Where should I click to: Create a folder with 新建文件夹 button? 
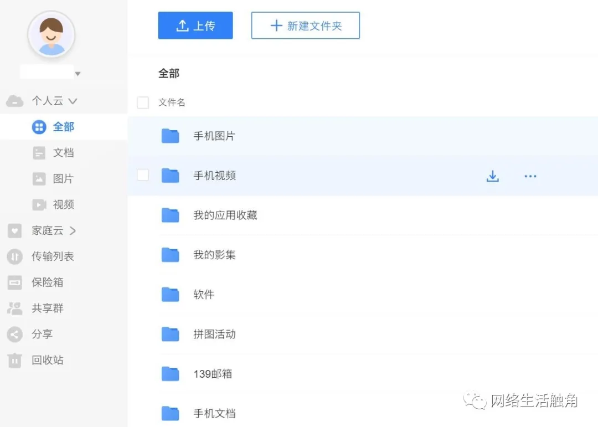tap(305, 25)
